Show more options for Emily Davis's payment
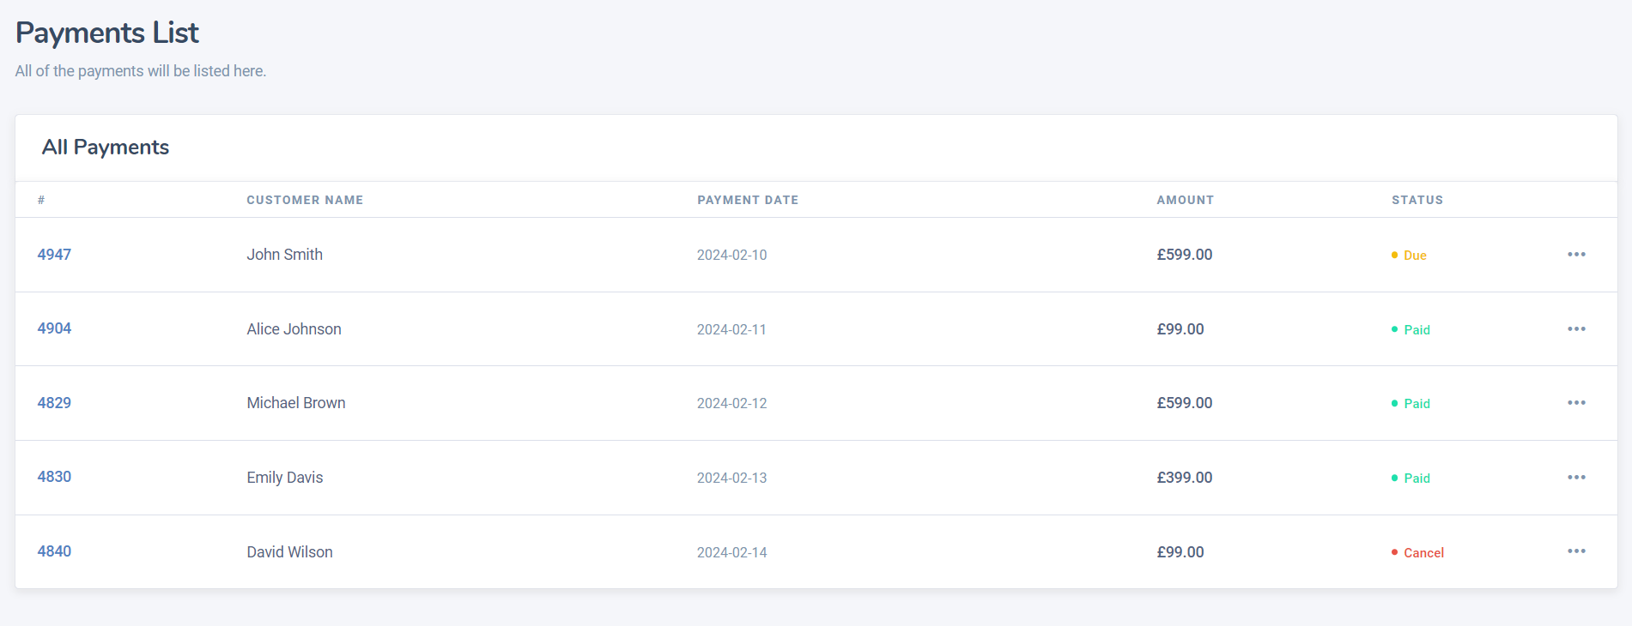The width and height of the screenshot is (1632, 626). (1576, 478)
